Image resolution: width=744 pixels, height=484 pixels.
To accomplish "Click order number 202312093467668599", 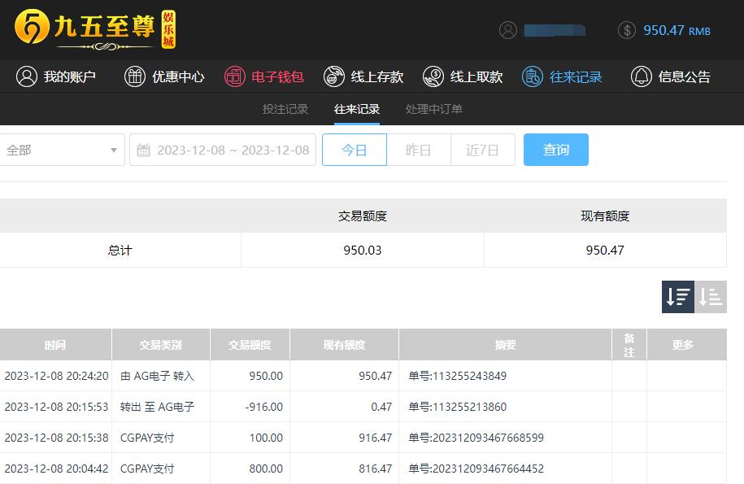I will 476,438.
